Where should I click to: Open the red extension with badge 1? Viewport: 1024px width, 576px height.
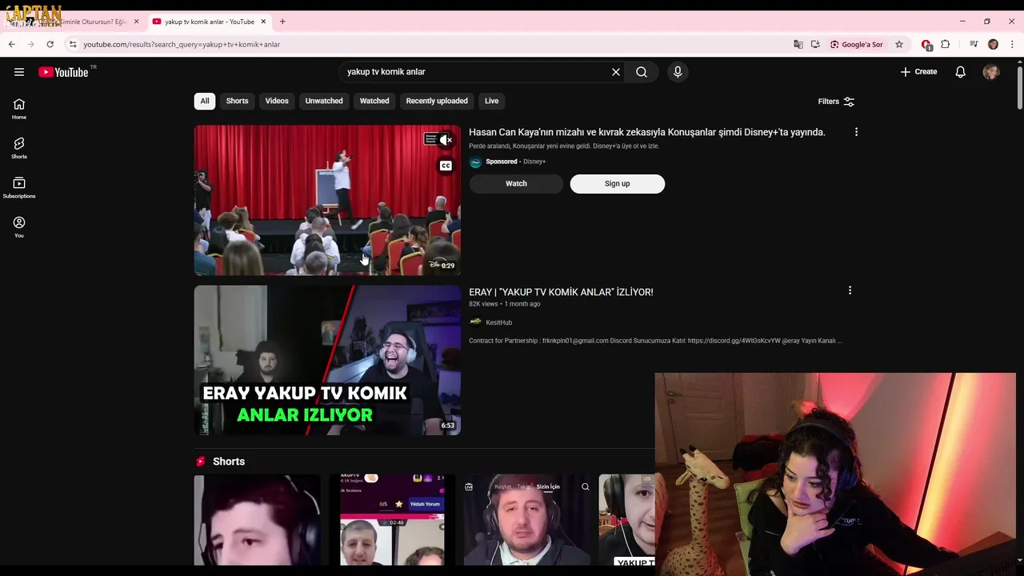click(926, 44)
